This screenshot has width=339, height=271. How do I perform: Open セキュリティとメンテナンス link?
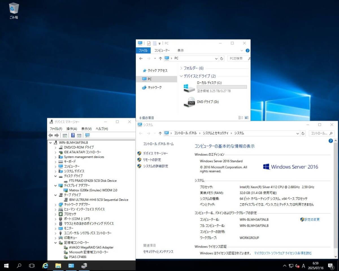click(x=158, y=252)
